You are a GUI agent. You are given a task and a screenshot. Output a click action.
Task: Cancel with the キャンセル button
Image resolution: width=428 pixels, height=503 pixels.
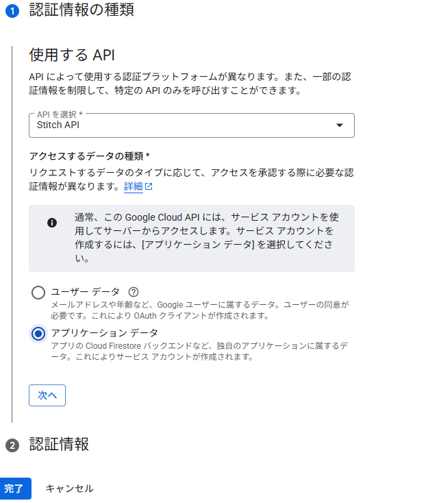(69, 489)
